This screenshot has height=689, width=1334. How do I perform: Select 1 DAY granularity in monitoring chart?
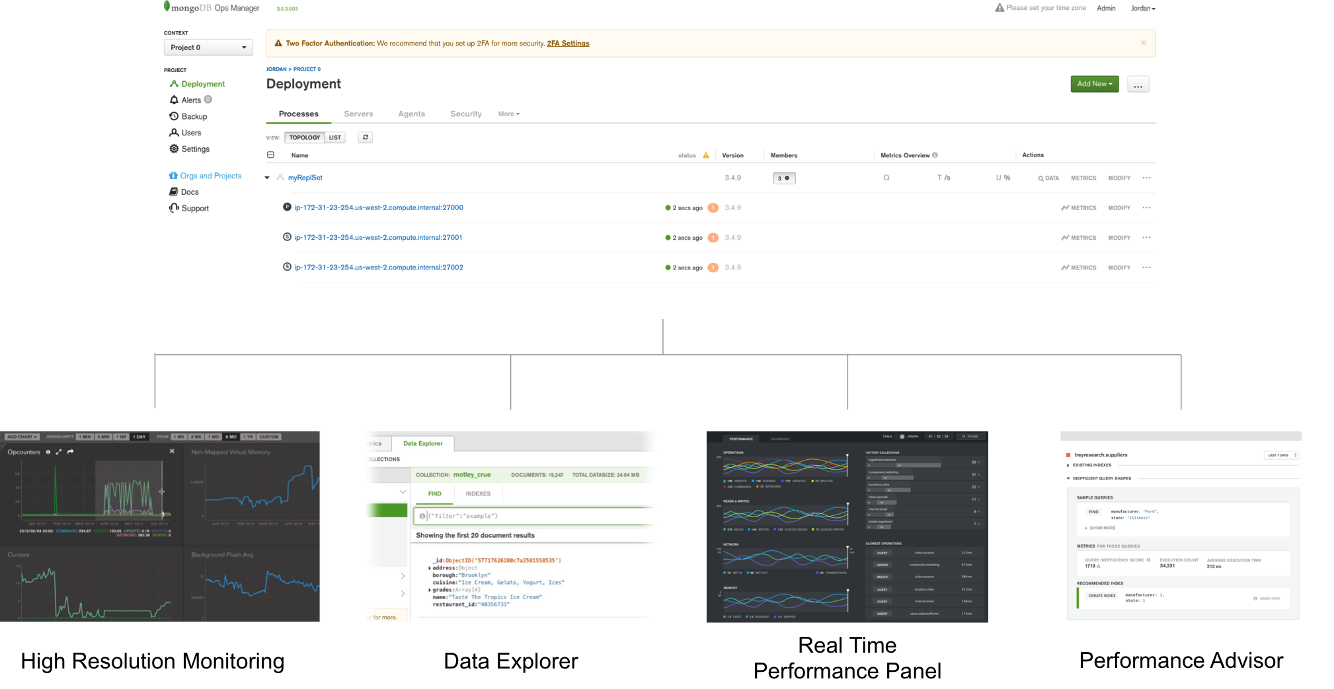(x=139, y=437)
